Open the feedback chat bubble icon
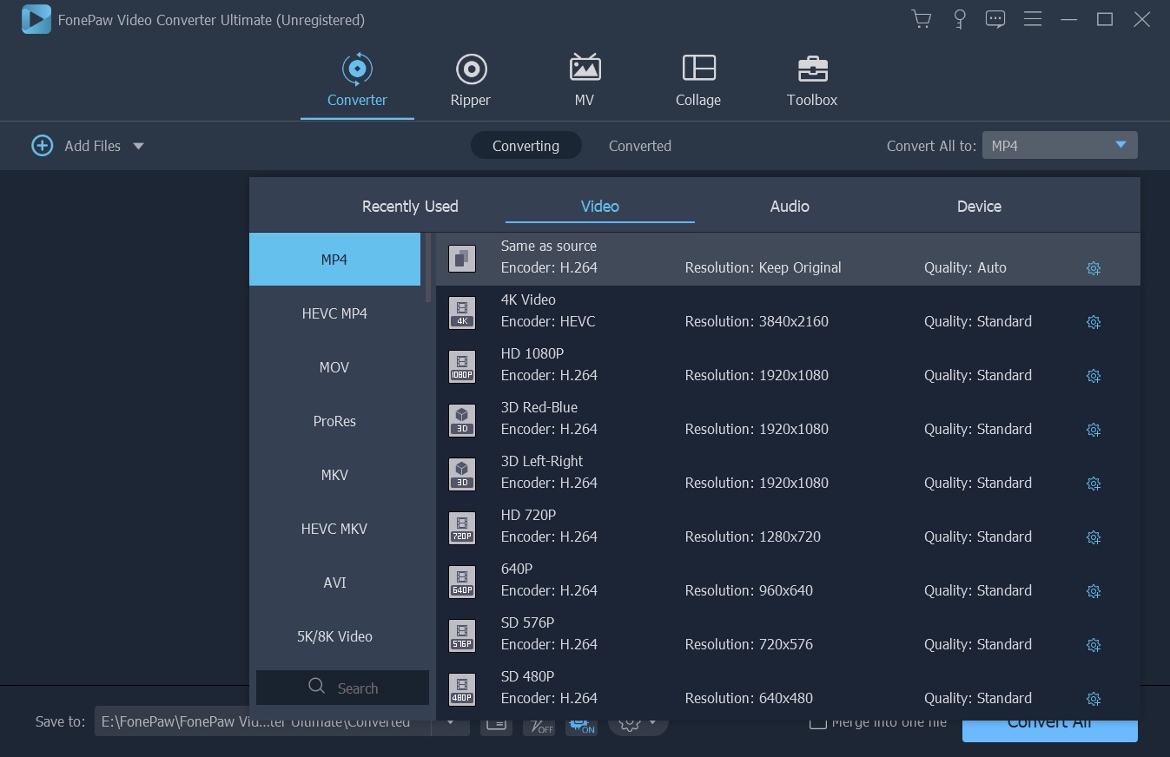The height and width of the screenshot is (757, 1170). click(995, 19)
